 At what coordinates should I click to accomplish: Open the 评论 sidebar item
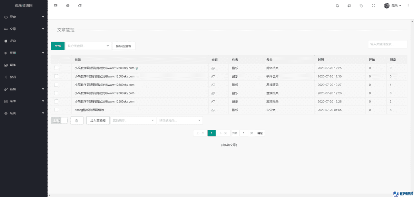click(13, 41)
